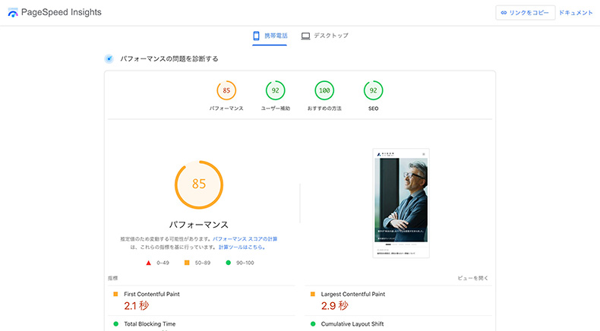Click the Largest Contentful Paint label
600x331 pixels.
353,295
